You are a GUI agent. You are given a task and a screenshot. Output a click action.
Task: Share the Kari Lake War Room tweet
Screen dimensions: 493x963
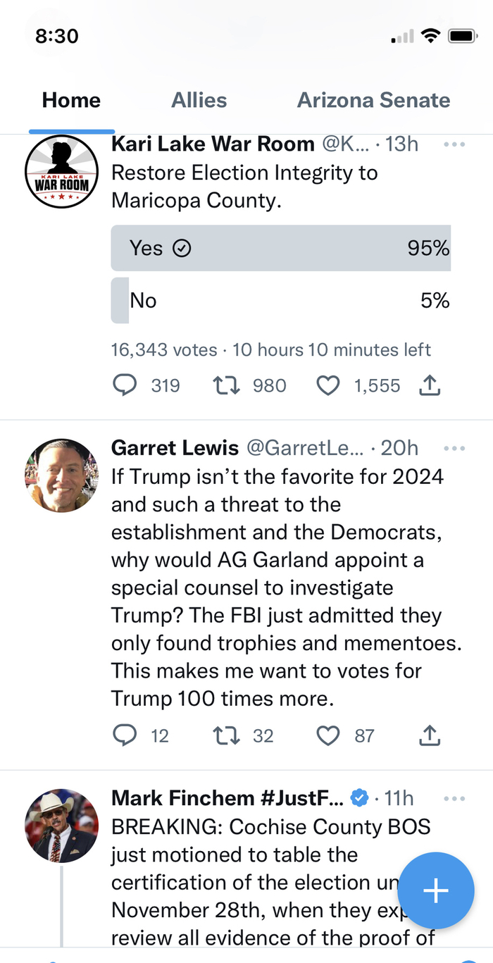[x=430, y=385]
